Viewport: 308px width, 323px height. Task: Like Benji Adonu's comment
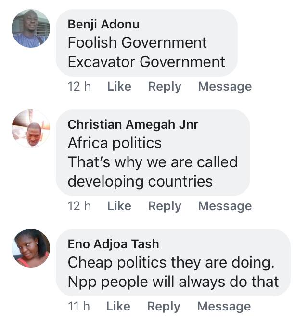coord(119,87)
